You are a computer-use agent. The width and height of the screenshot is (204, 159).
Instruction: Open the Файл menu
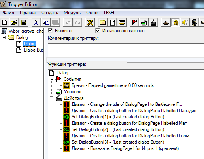click(9, 13)
